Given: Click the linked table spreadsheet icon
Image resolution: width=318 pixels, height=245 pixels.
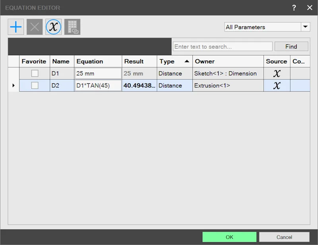Looking at the screenshot, I should [72, 27].
